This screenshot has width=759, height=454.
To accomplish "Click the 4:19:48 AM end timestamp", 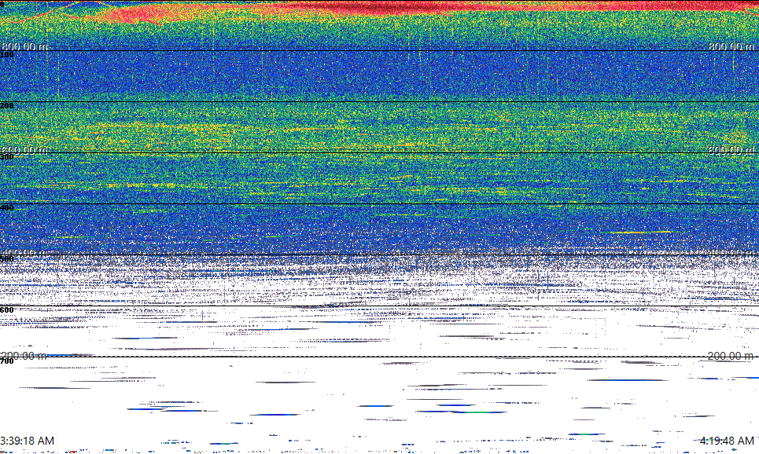I will click(x=727, y=441).
